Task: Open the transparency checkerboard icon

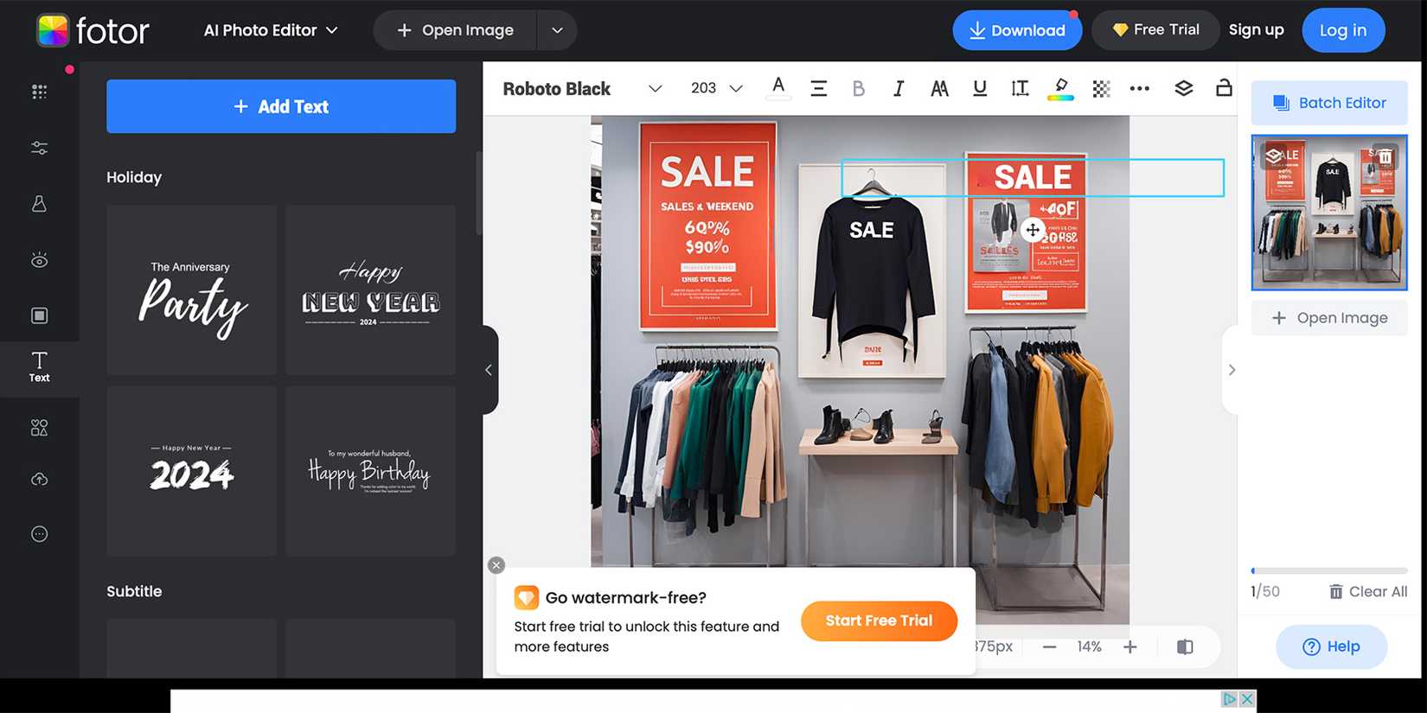Action: click(x=1101, y=88)
